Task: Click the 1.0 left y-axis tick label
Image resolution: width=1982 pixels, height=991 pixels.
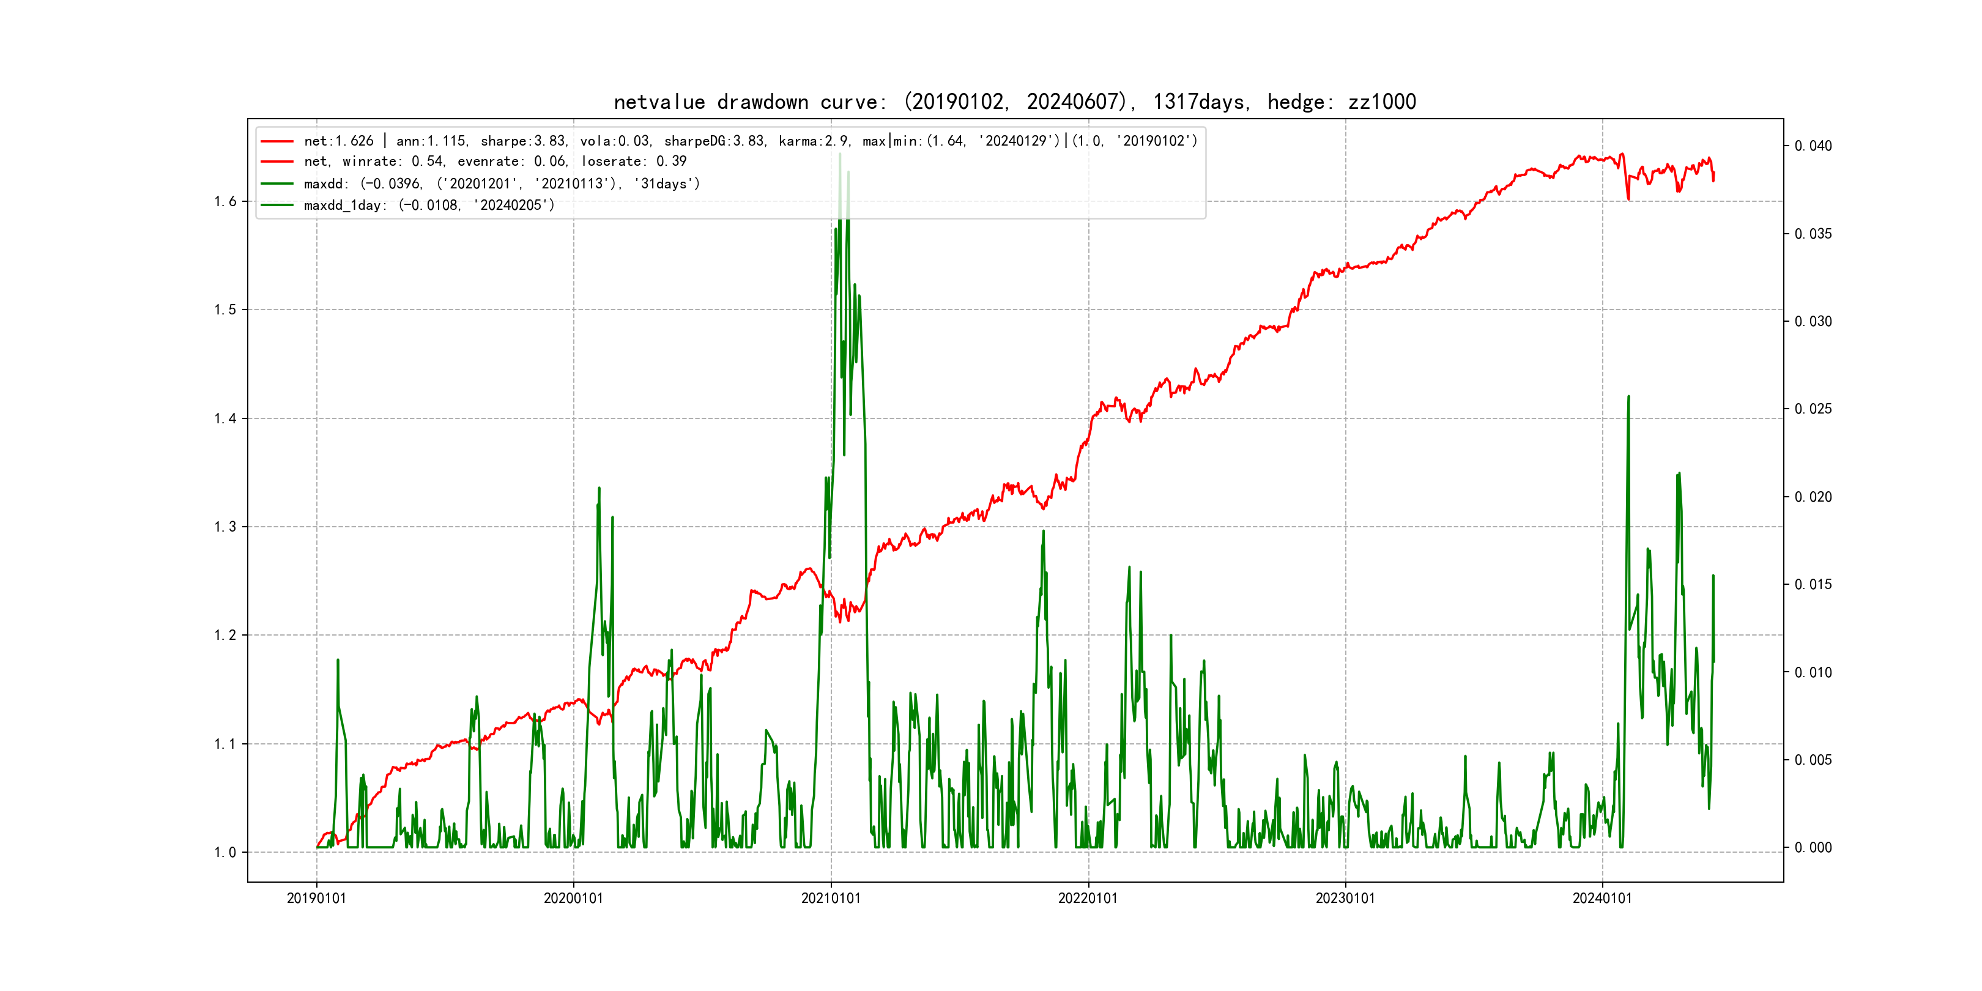Action: pos(226,853)
